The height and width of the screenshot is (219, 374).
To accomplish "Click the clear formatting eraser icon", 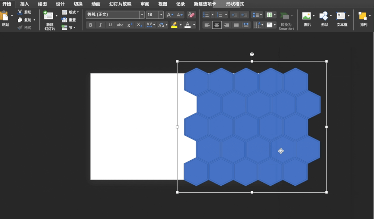I will click(191, 15).
